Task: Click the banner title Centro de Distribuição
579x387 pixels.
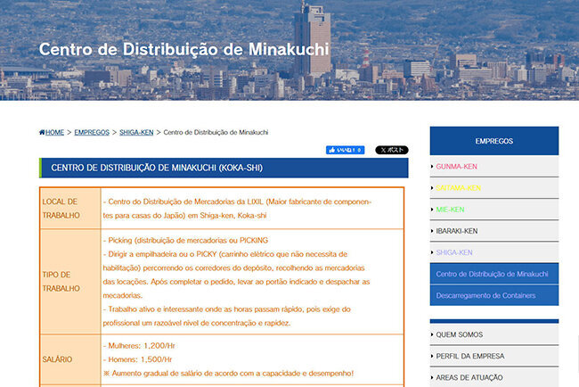Action: (183, 48)
